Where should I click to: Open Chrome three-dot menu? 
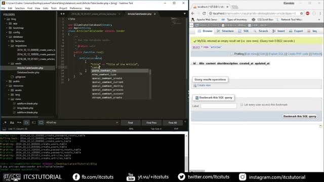pos(320,14)
